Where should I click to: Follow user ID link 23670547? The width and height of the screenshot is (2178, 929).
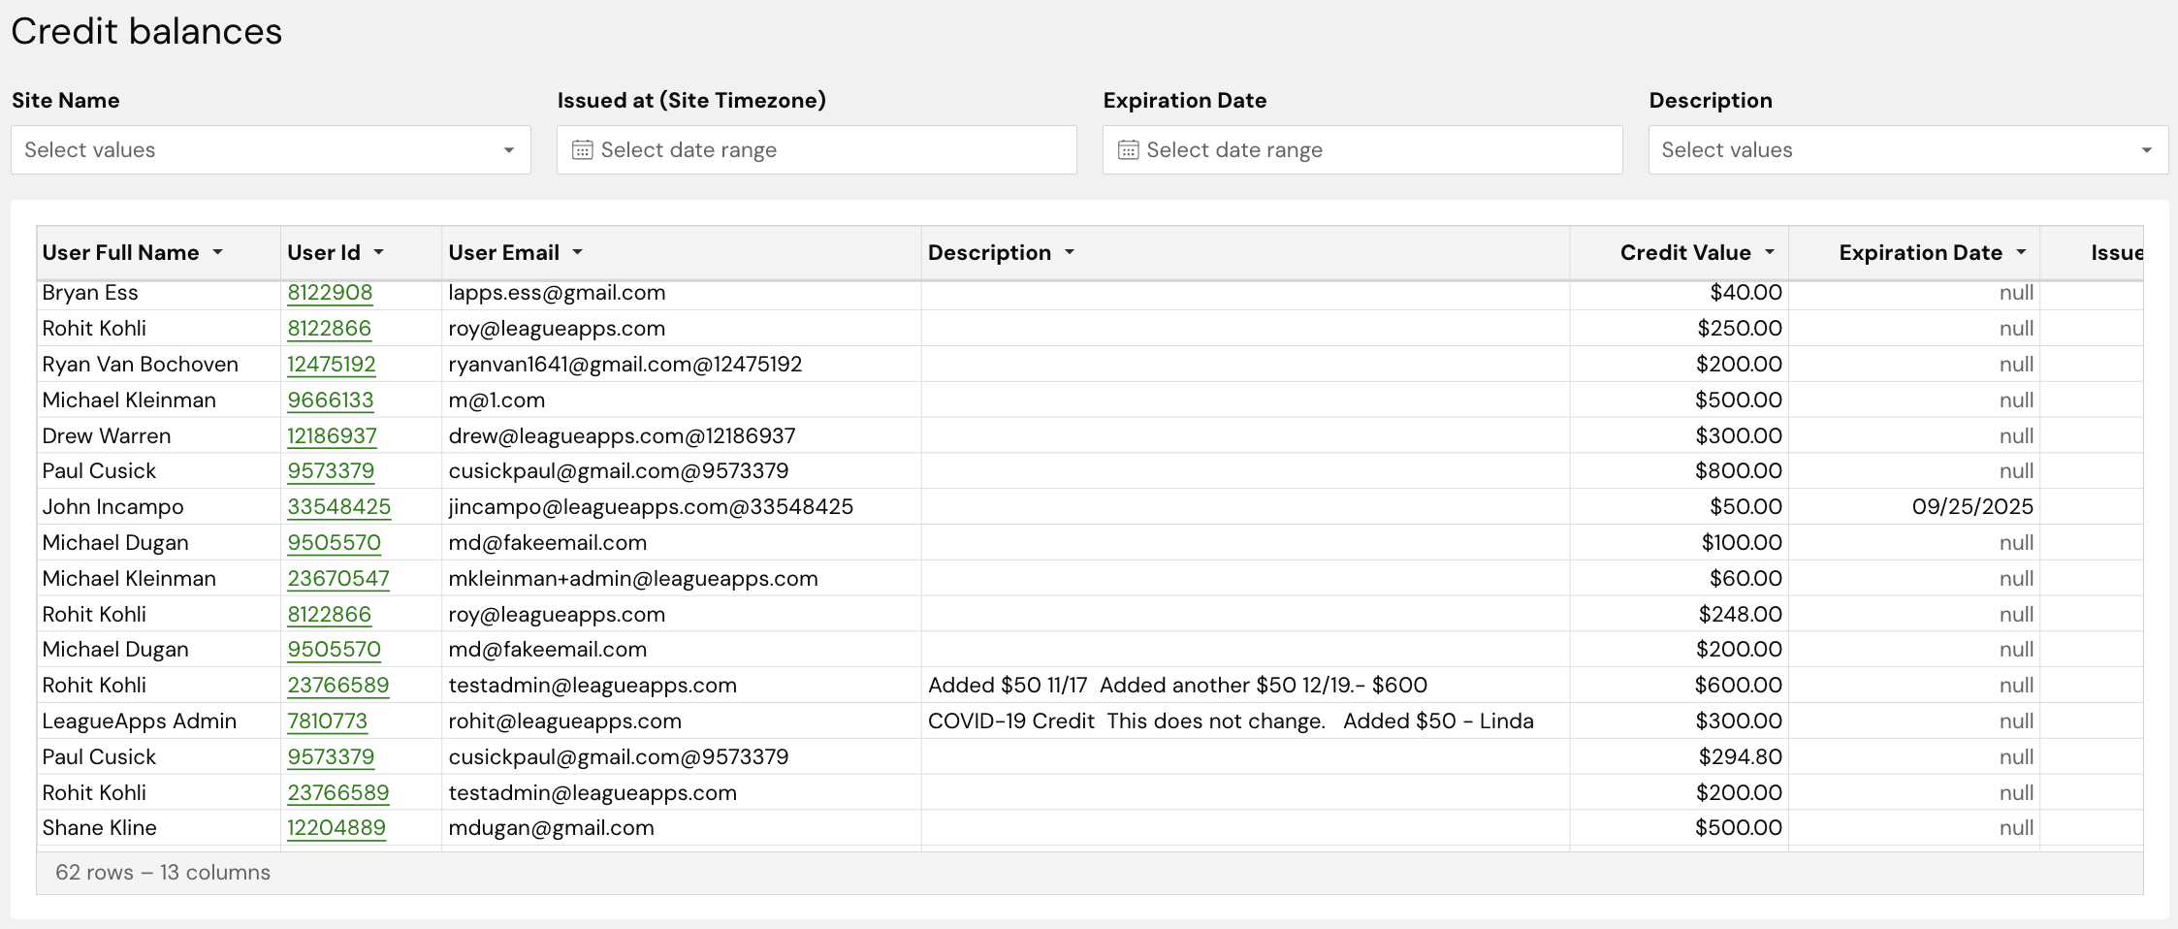(338, 579)
